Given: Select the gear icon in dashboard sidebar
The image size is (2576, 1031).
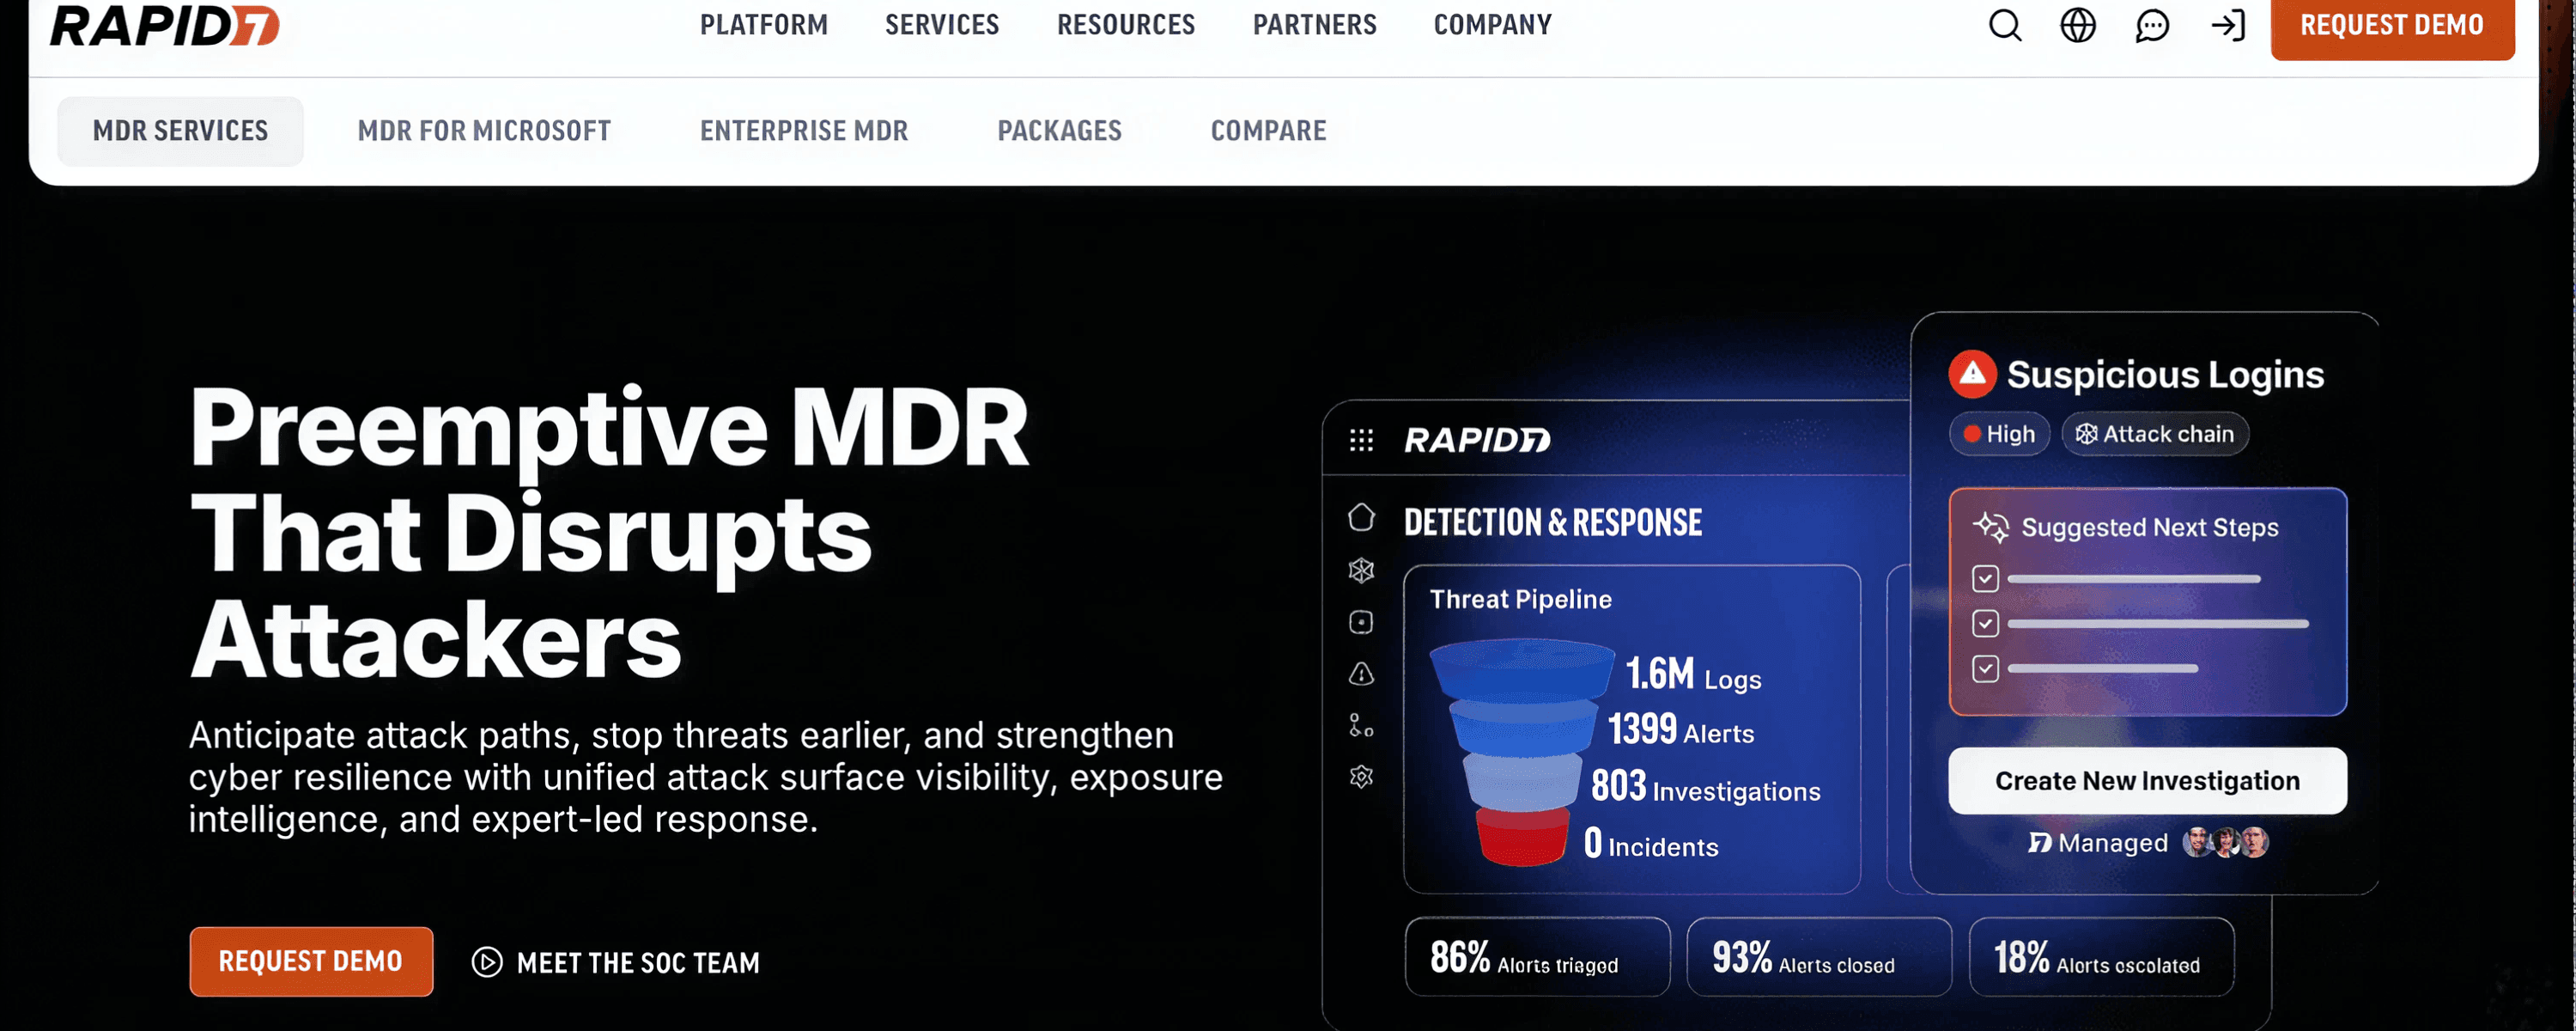Looking at the screenshot, I should tap(1361, 777).
